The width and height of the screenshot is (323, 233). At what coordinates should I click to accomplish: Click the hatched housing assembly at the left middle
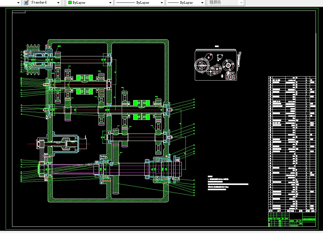coord(65,143)
